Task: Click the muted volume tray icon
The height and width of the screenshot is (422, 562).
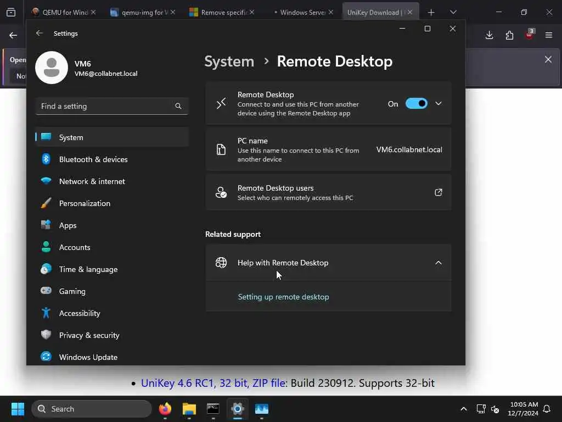Action: pos(495,409)
